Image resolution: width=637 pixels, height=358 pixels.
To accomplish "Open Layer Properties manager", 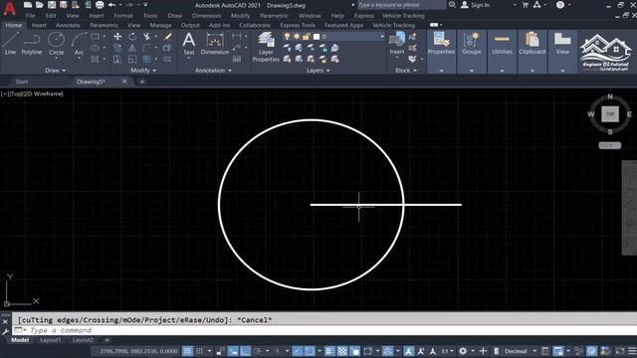I will pos(266,47).
